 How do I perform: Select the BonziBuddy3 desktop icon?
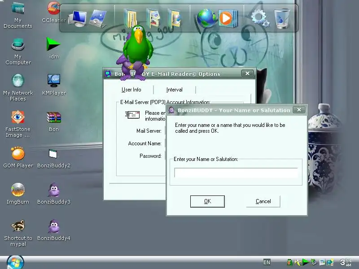(x=54, y=194)
